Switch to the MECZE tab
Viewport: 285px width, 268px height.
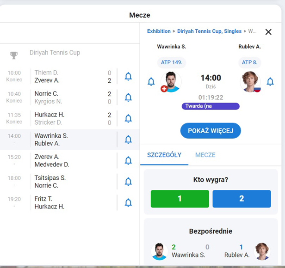coord(205,155)
